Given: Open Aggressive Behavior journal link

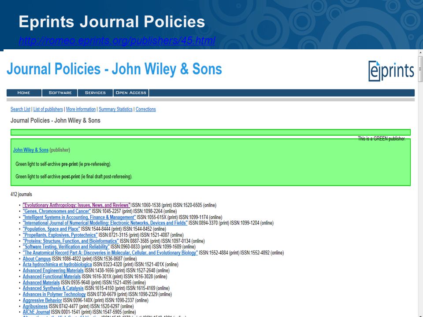Looking at the screenshot, I should point(42,300).
